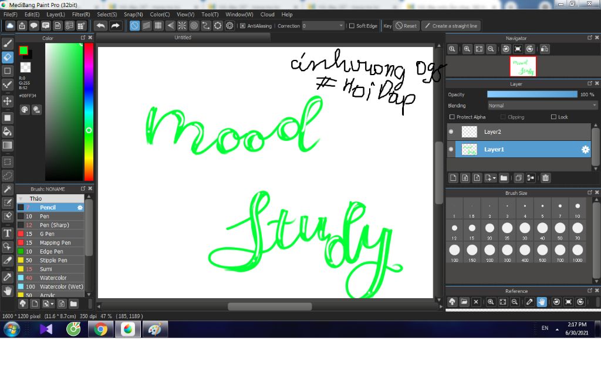The image size is (601, 388).
Task: Hide Layer1 with its visibility dot
Action: pyautogui.click(x=451, y=150)
